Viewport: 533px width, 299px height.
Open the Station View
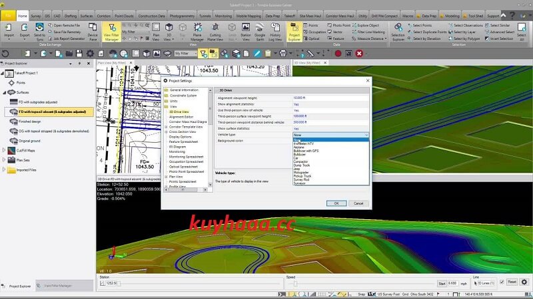[x=245, y=32]
